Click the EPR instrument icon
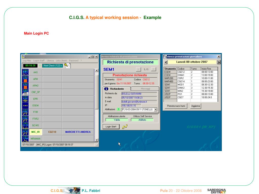This screenshot has height=194, width=259. coord(25,99)
